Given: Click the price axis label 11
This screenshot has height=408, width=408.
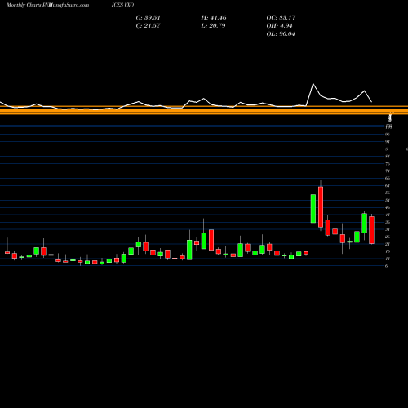Looking at the screenshot, I should click(388, 259).
